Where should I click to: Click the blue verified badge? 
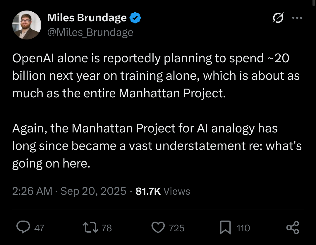[x=135, y=18]
